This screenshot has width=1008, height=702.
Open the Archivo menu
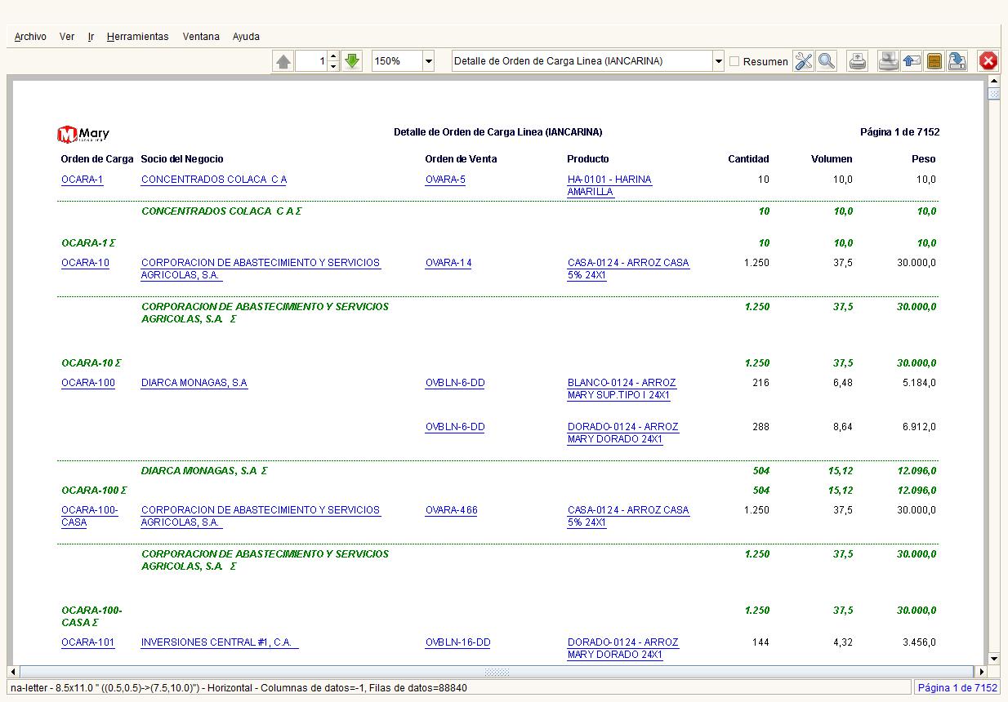tap(30, 37)
